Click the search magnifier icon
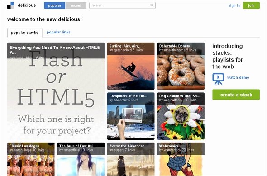The height and width of the screenshot is (176, 267). (152, 5)
